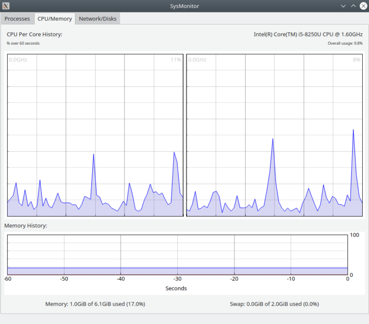Click the Intel Core i5-8250U CPU label

pos(308,34)
